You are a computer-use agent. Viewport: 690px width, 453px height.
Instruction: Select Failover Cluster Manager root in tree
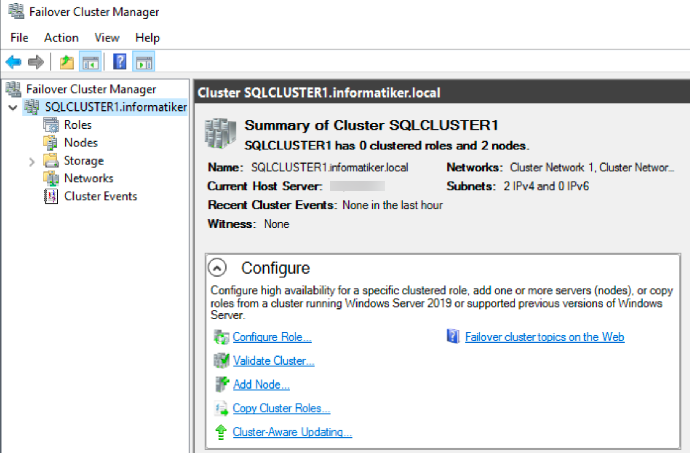[x=91, y=89]
